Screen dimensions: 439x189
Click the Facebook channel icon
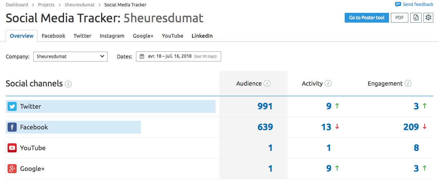(12, 128)
